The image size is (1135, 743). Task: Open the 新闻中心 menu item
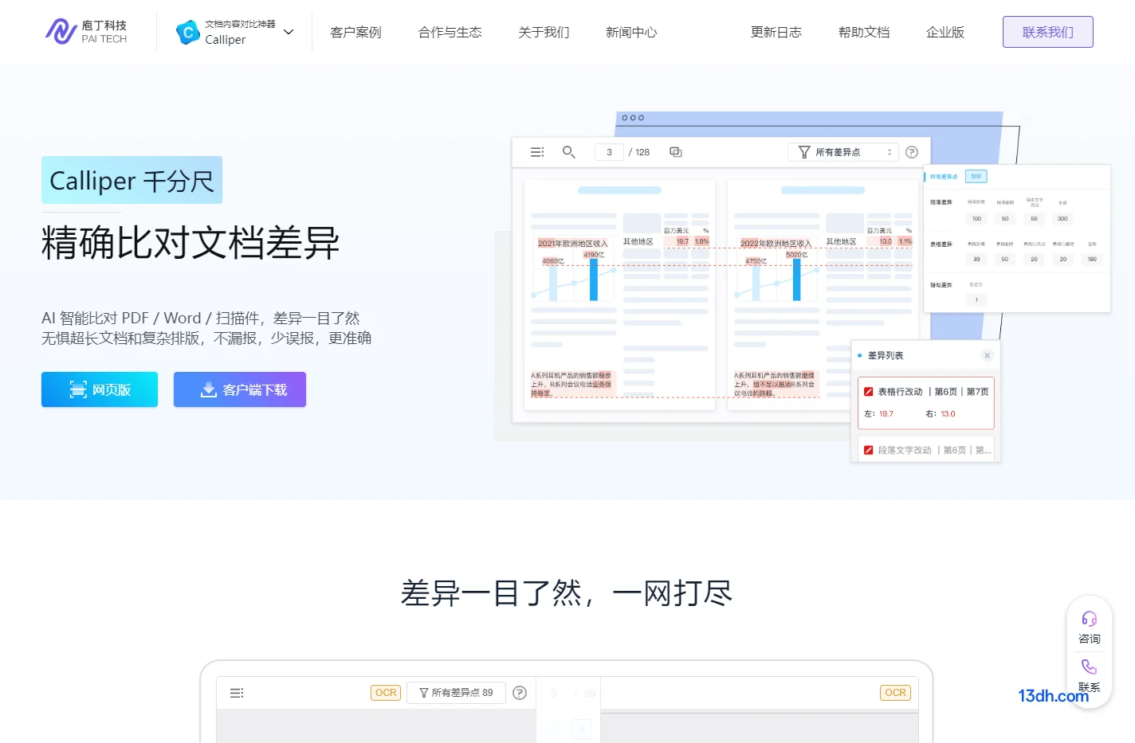pos(631,32)
